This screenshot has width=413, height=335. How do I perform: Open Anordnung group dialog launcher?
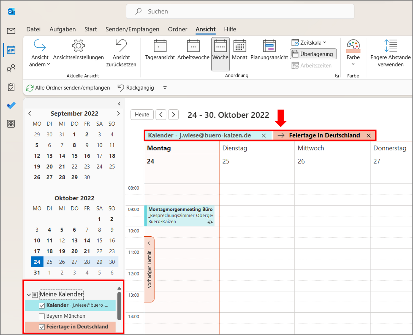coord(337,76)
